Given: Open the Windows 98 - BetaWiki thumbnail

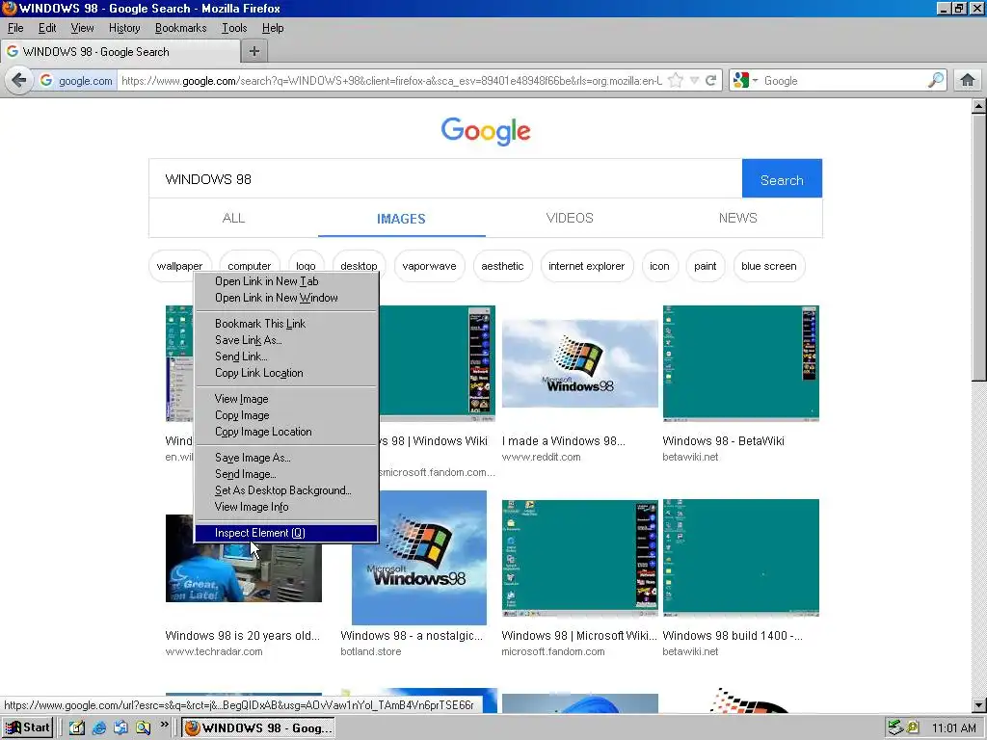Looking at the screenshot, I should pyautogui.click(x=741, y=363).
